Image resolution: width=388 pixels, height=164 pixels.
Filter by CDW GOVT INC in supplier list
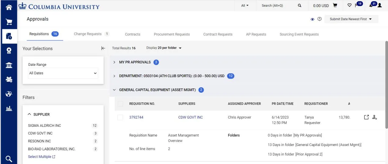pos(40,133)
